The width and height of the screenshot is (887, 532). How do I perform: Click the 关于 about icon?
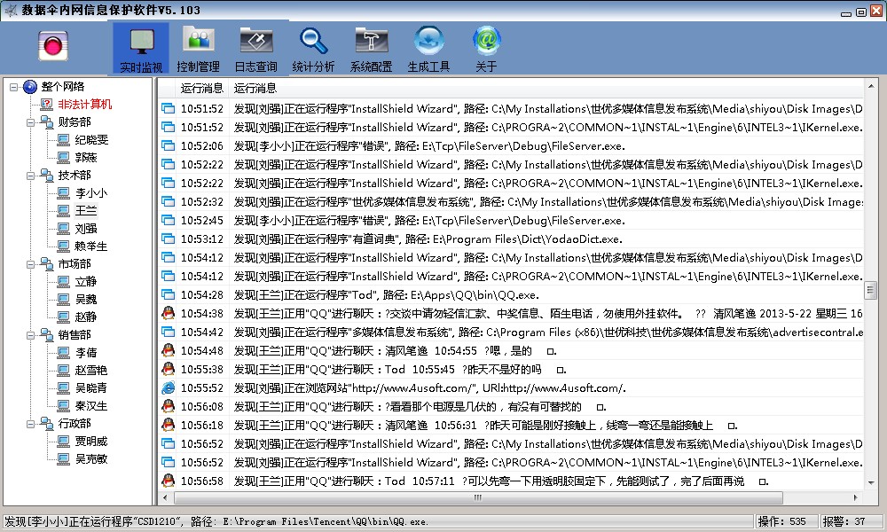486,49
